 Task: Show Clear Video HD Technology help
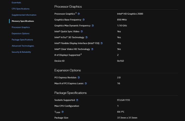pyautogui.click(x=92, y=49)
